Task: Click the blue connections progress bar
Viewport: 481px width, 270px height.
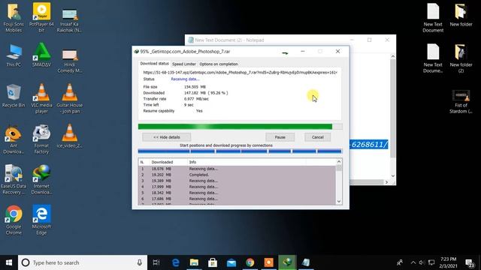Action: point(240,151)
